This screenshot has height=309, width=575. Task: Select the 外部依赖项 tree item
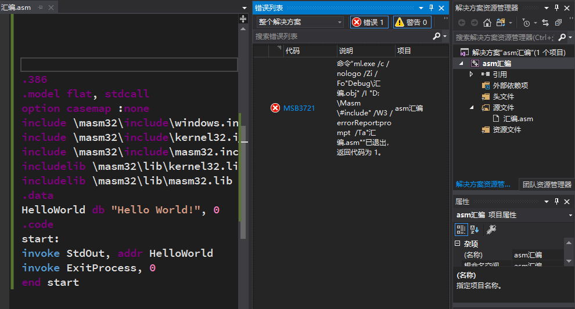click(510, 85)
